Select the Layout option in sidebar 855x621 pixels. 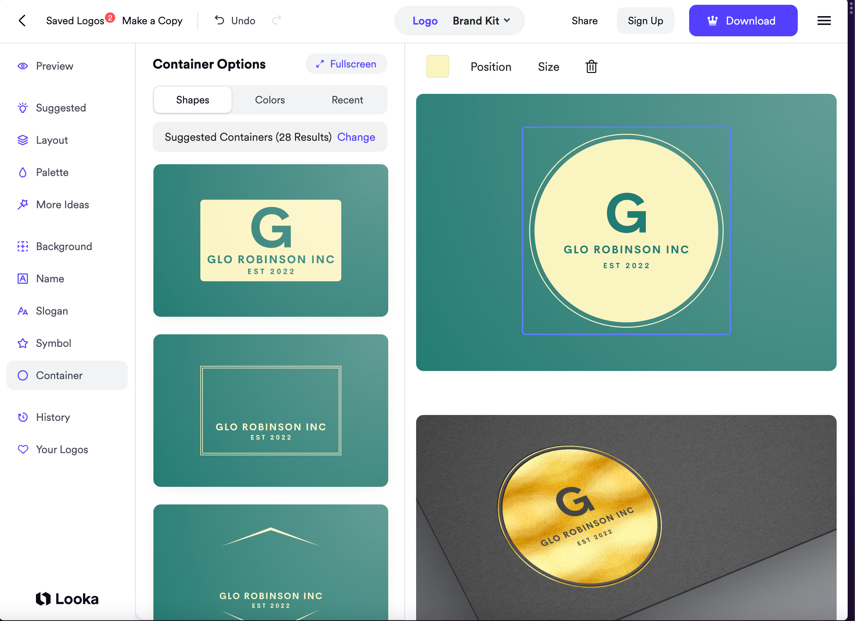click(52, 140)
